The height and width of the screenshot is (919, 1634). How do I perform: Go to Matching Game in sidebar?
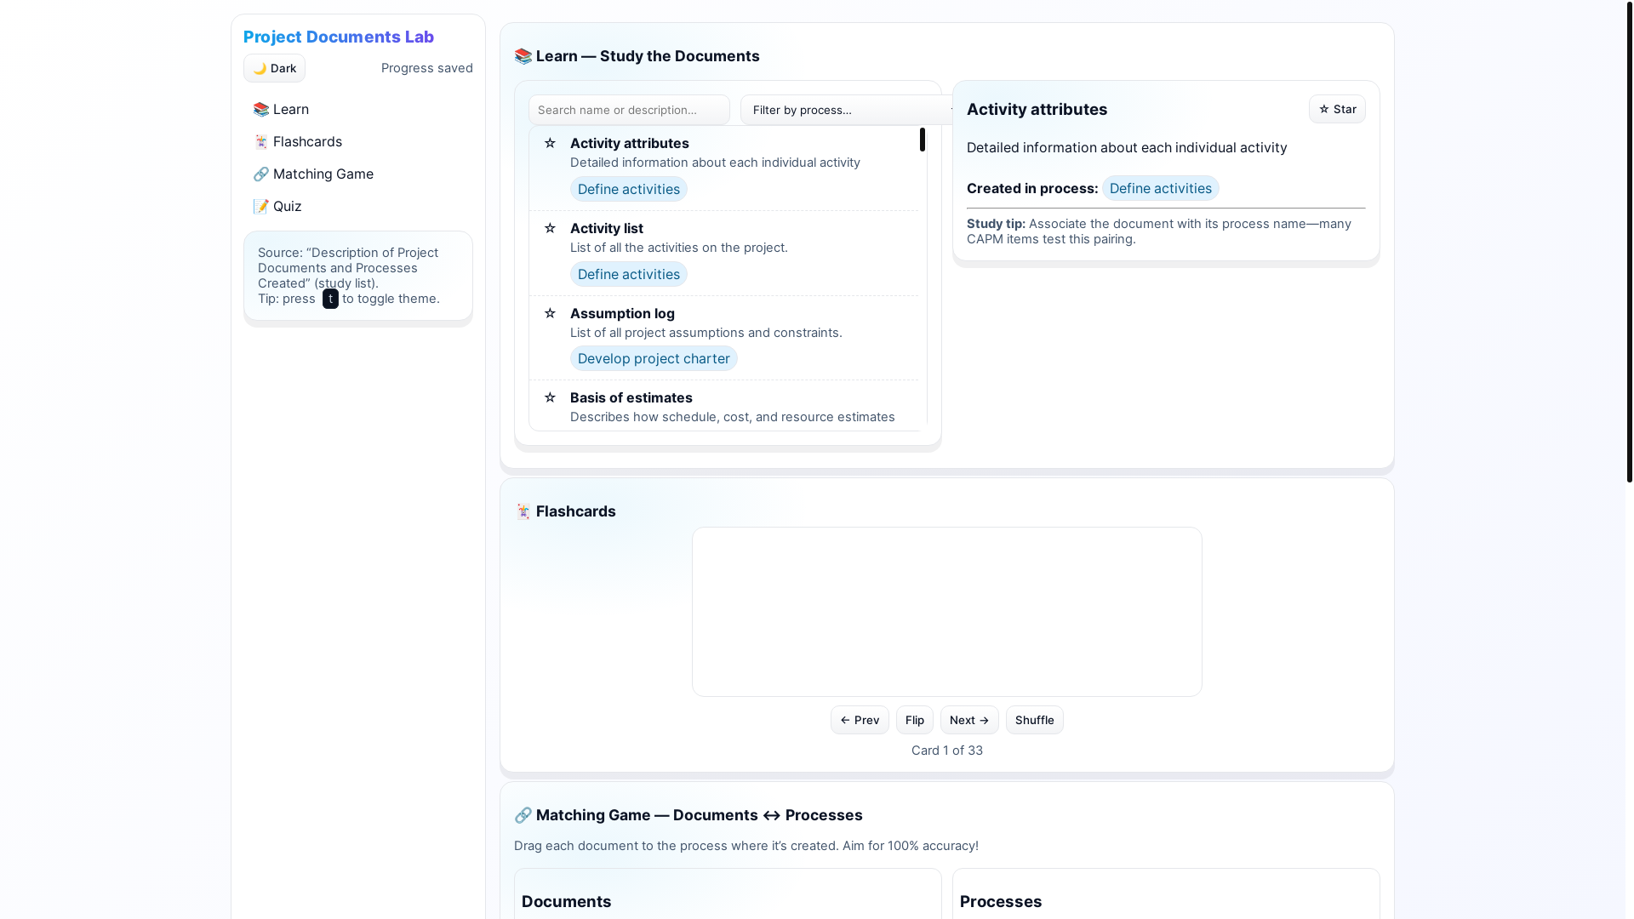tap(357, 174)
